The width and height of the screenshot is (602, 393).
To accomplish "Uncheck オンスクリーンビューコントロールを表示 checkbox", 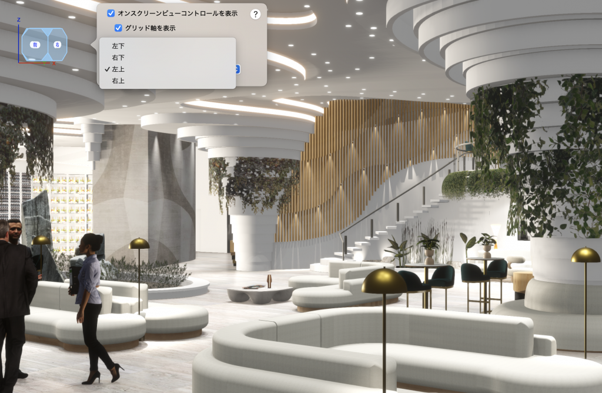I will click(x=111, y=13).
